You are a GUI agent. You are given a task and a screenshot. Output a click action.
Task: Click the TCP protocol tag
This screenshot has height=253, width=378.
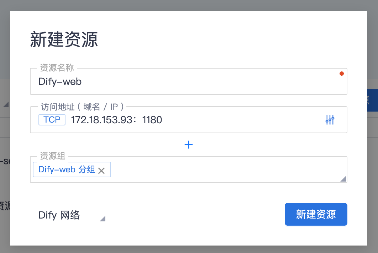point(52,120)
